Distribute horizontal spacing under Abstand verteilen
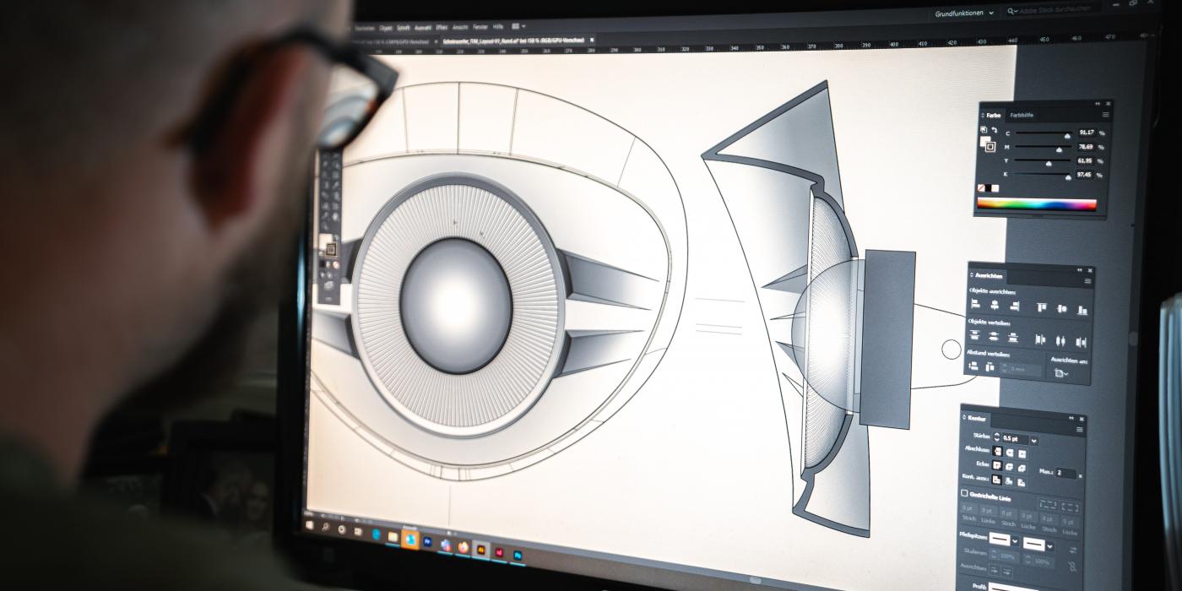Image resolution: width=1182 pixels, height=591 pixels. coord(990,367)
